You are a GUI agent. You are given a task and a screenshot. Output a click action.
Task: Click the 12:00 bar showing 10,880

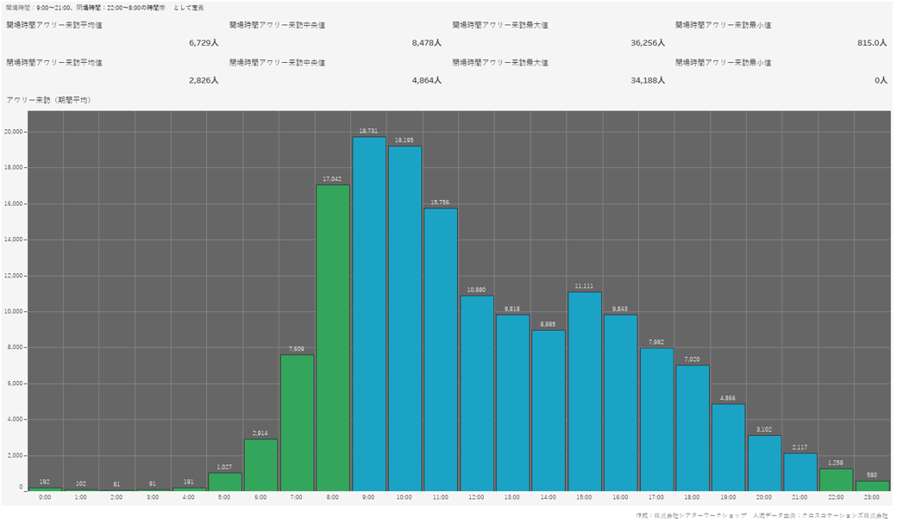click(477, 393)
